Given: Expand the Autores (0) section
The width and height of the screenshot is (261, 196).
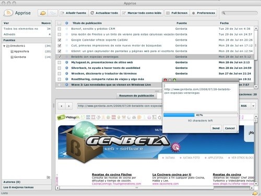Looking at the screenshot, I should (x=27, y=182).
